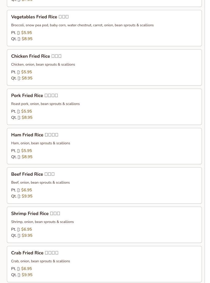210x283 pixels.
Task: Choose Ham Fried Rice quart price $8.95
Action: [x=27, y=157]
